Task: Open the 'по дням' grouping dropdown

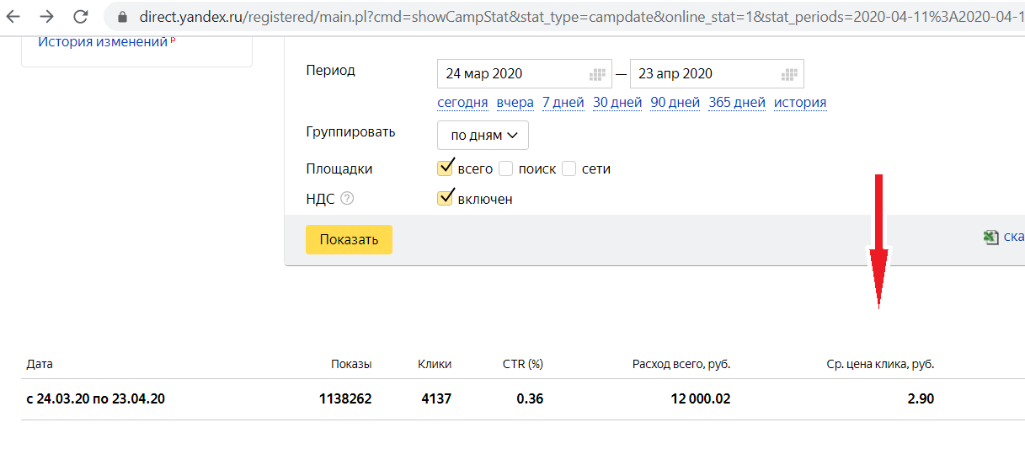Action: click(x=483, y=136)
